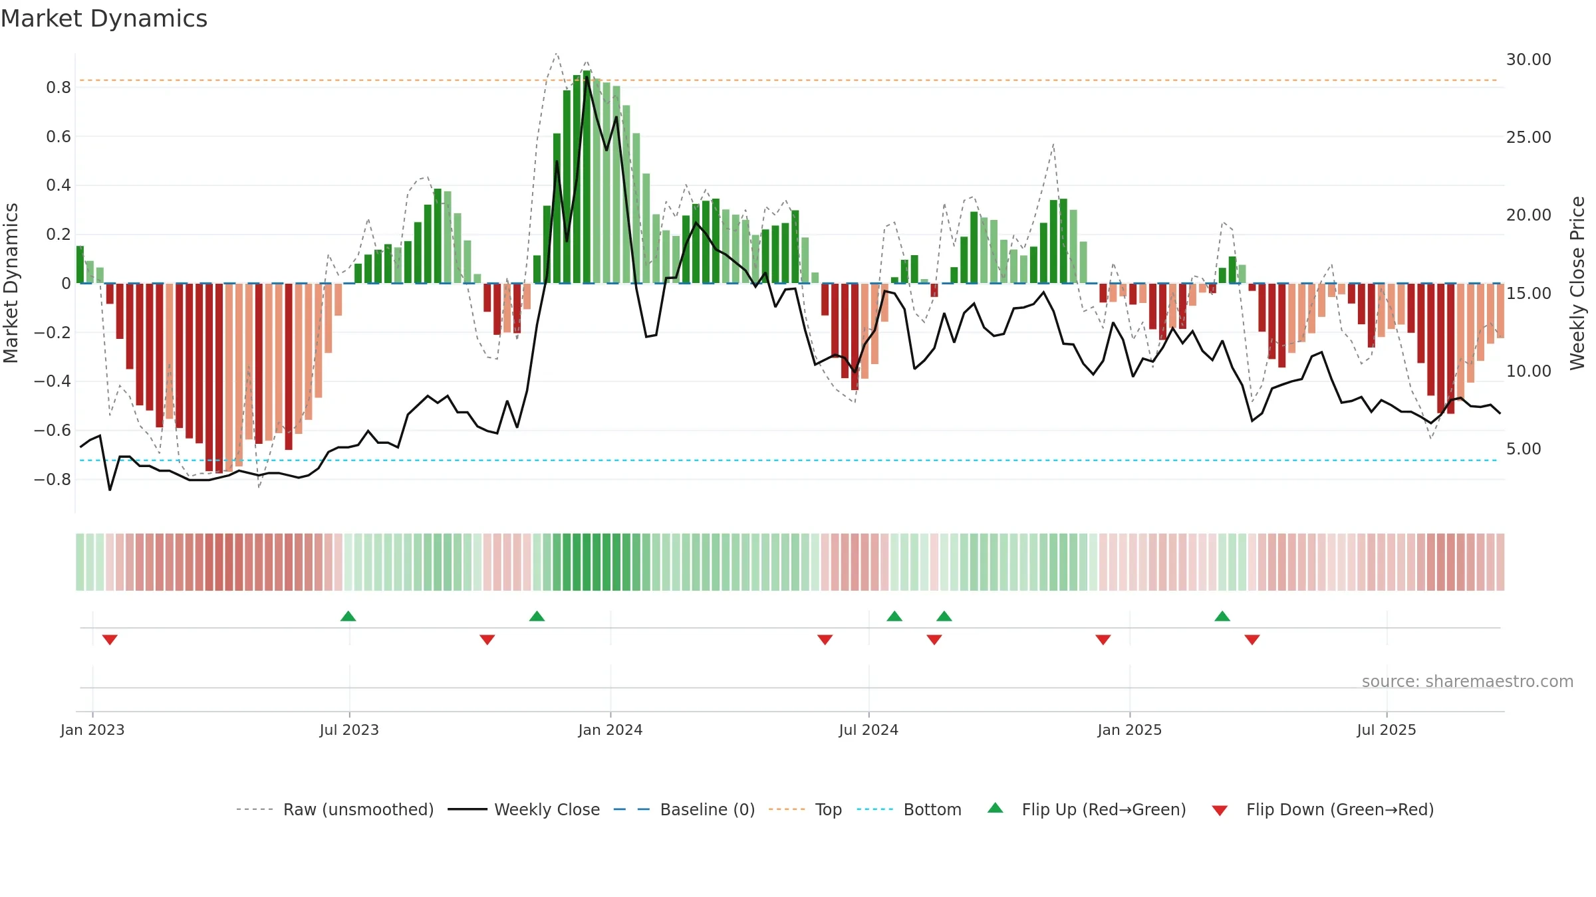Click the 20.00 price axis label
1596x897 pixels.
click(x=1529, y=215)
